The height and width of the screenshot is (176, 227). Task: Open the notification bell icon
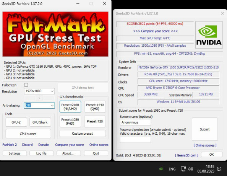(219, 169)
